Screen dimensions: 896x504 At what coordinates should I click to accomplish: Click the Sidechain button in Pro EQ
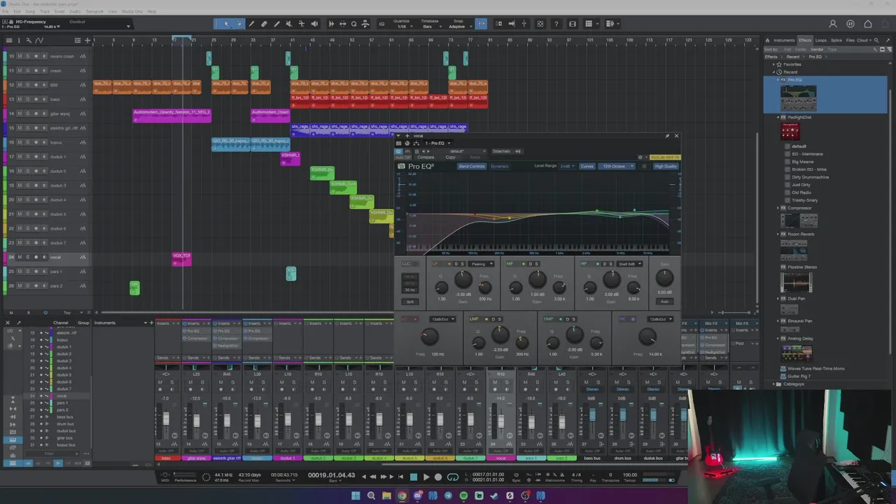pyautogui.click(x=501, y=151)
